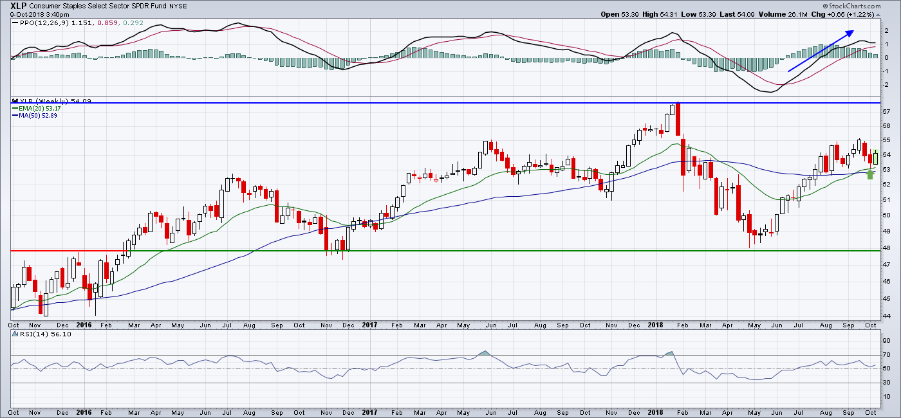Click the tall red candle at the 2018 peak
This screenshot has height=418, width=901.
[x=678, y=119]
